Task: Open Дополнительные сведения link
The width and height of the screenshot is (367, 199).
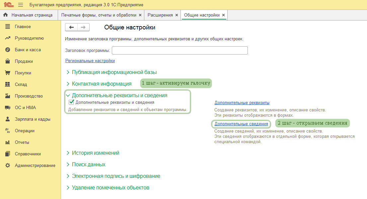Action: point(241,124)
